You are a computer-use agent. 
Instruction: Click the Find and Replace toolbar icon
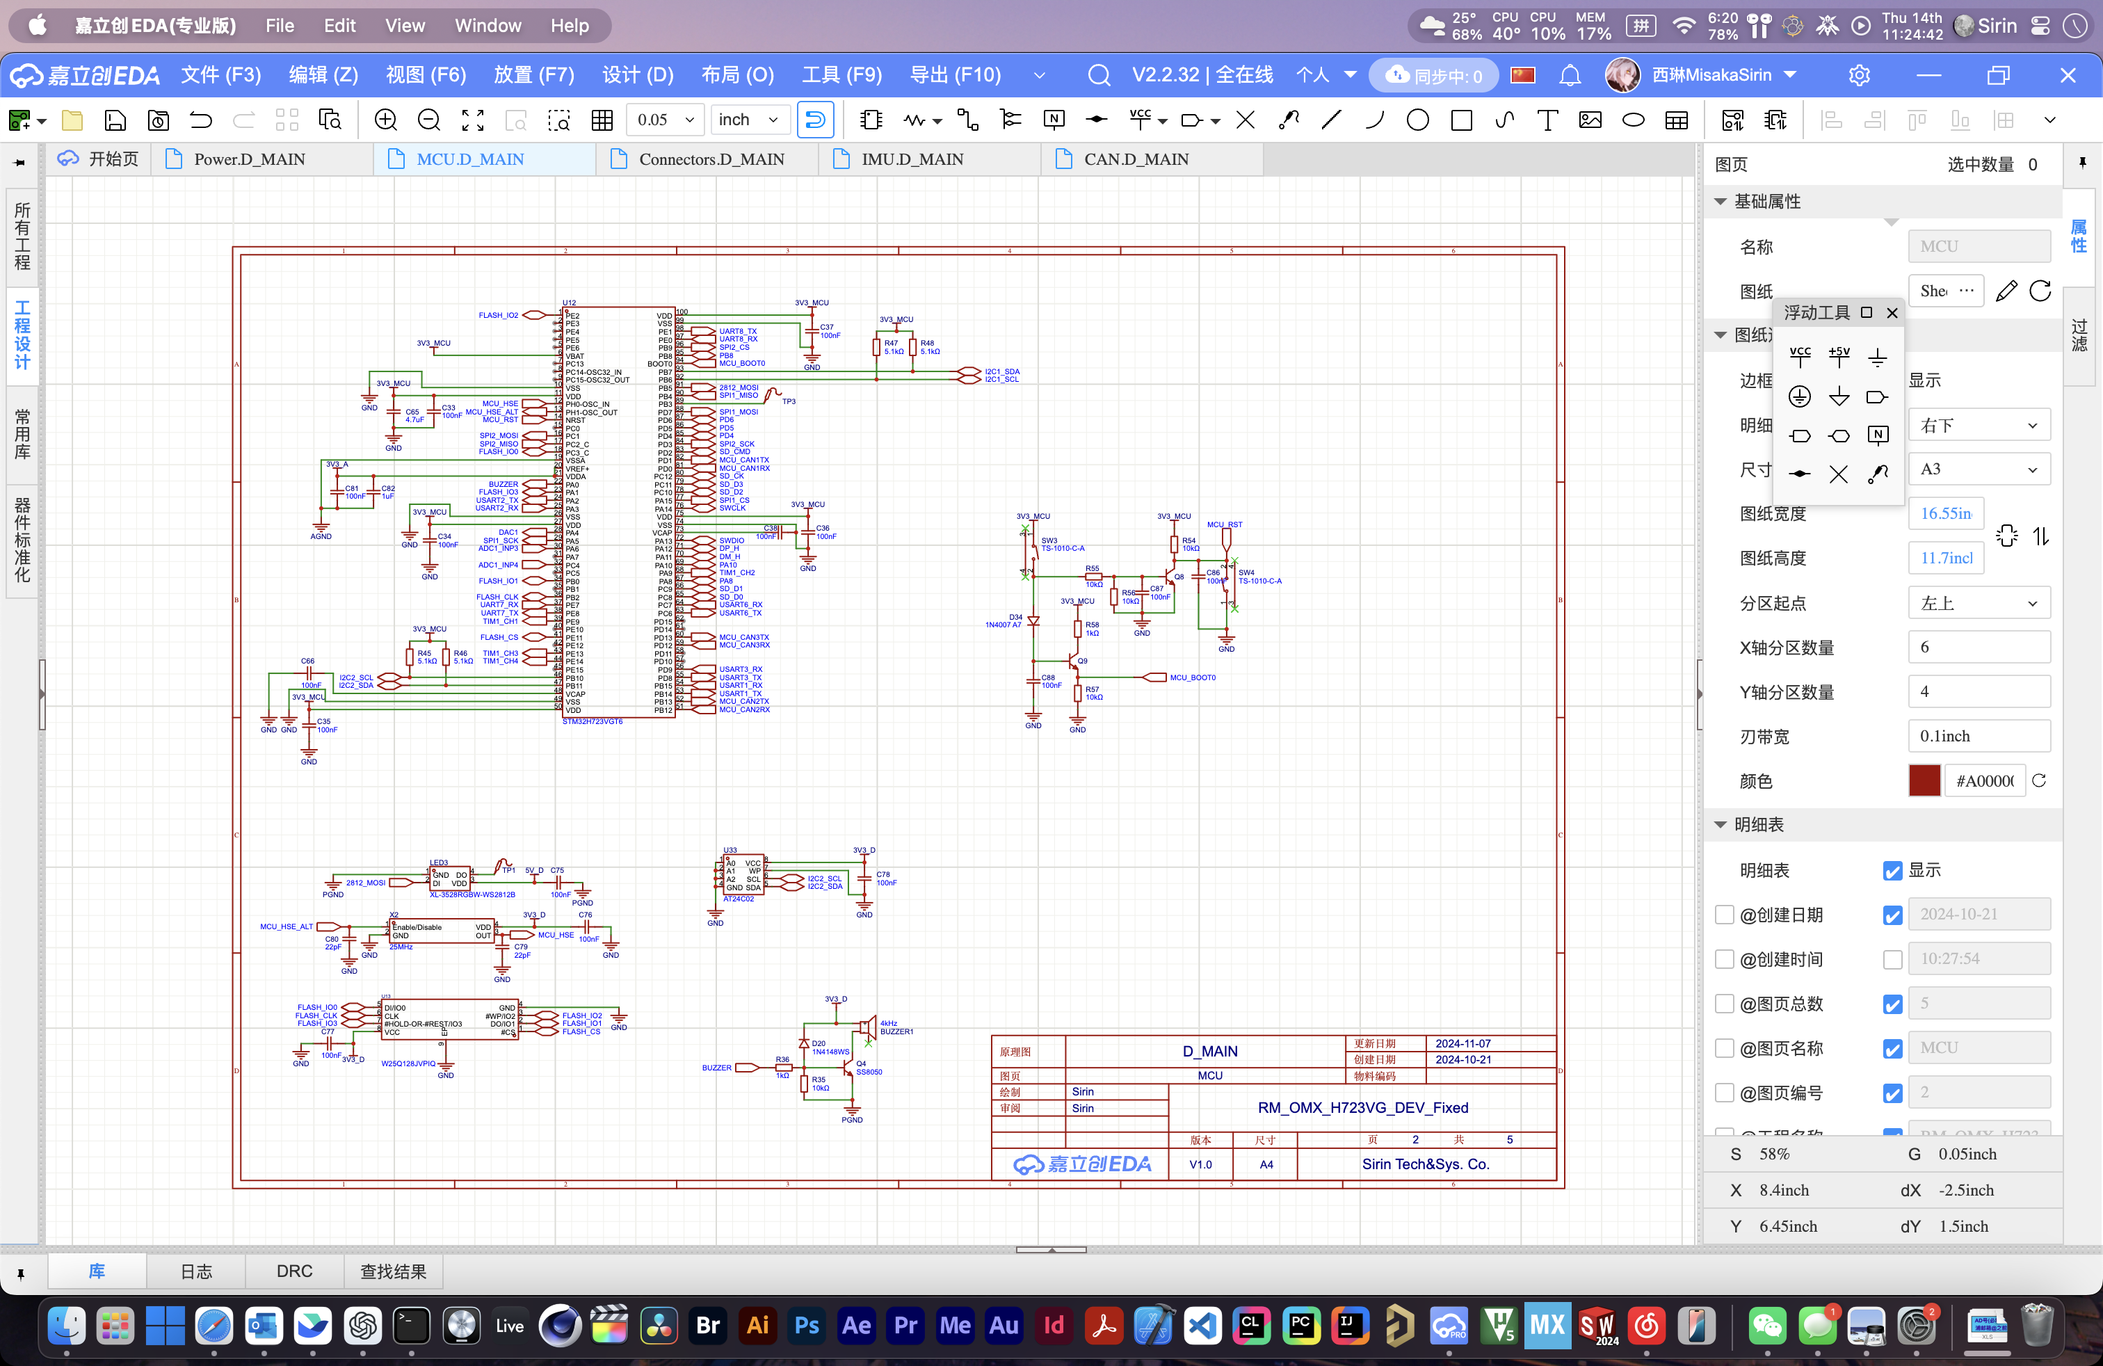(330, 120)
